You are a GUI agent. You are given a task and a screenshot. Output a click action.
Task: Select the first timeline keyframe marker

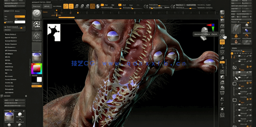pyautogui.click(x=57, y=12)
